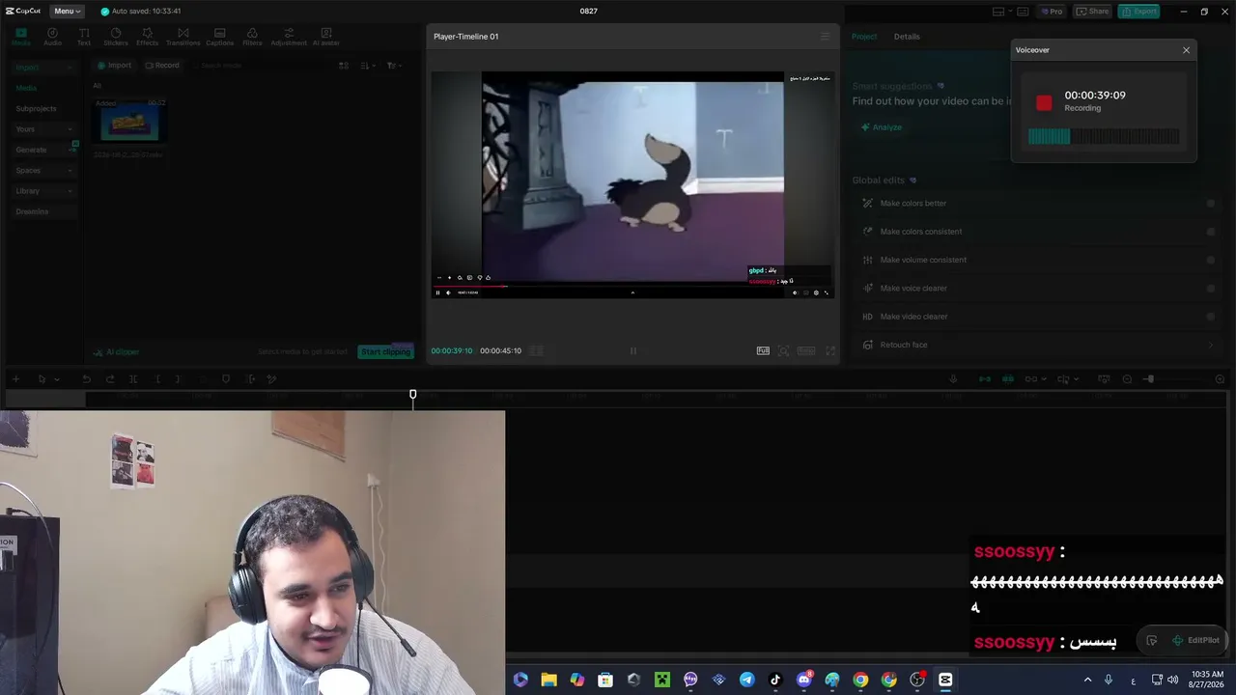
Task: Click the timeline voiceover microphone icon
Action: point(953,379)
